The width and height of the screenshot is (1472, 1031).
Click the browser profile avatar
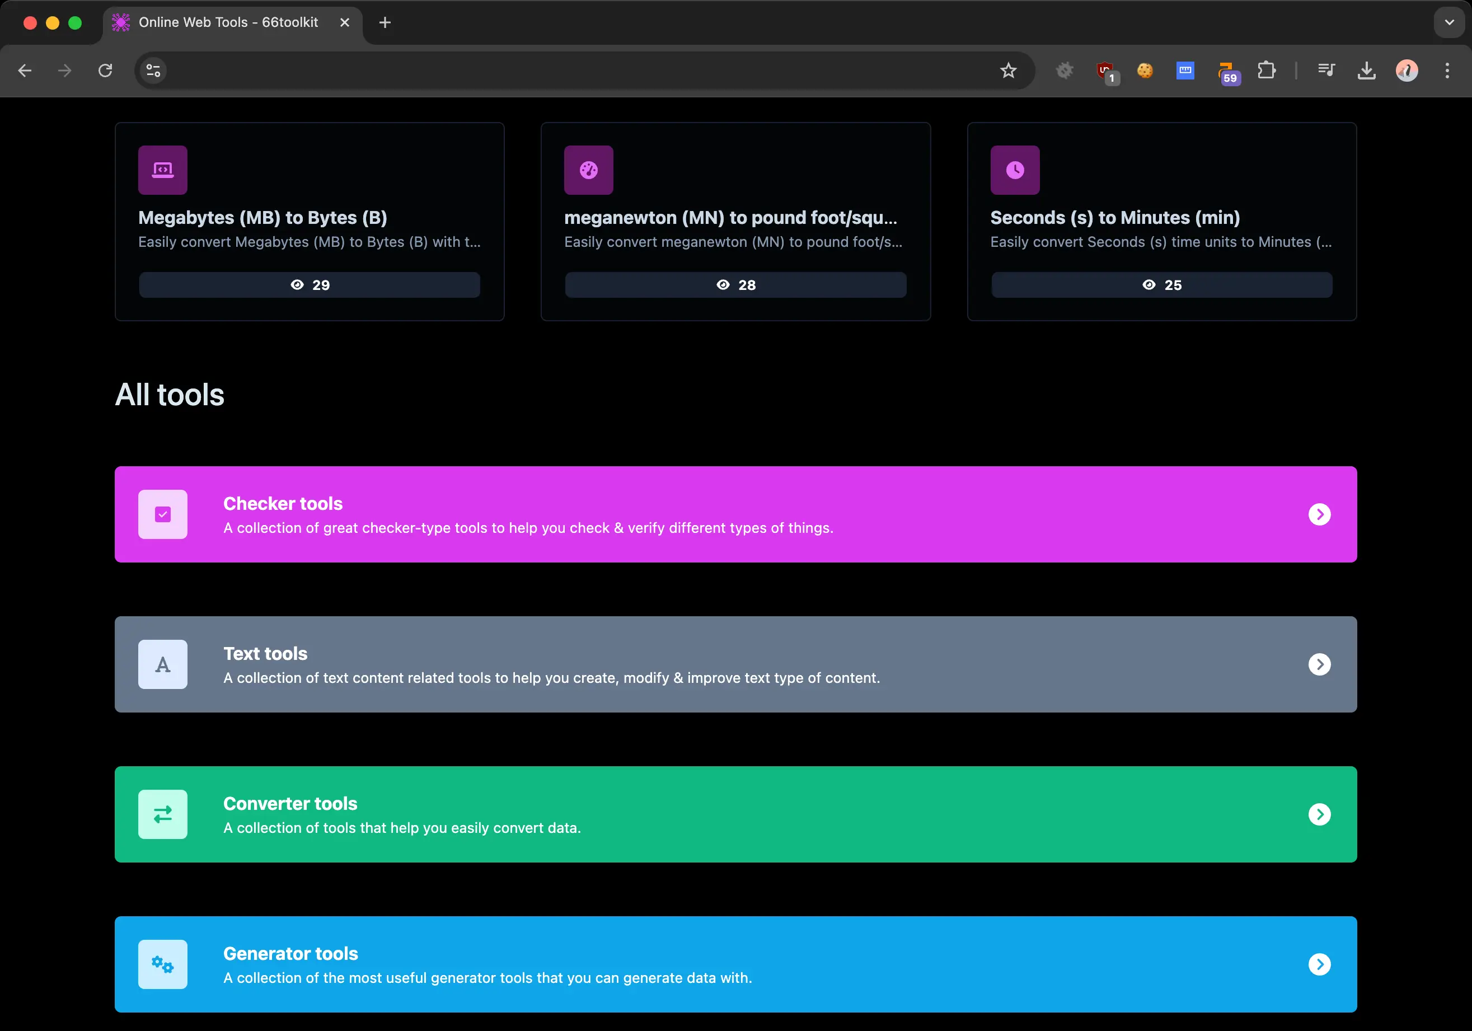click(x=1407, y=71)
